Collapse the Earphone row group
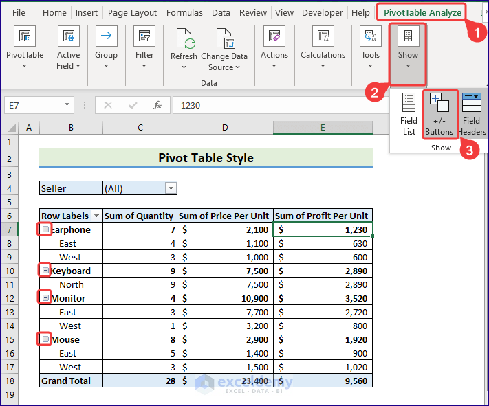 46,229
